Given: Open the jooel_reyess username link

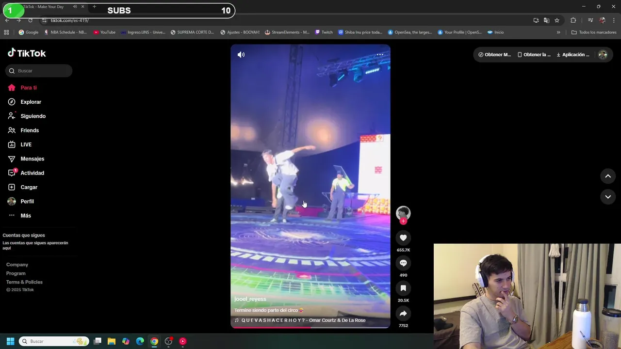Looking at the screenshot, I should [x=250, y=299].
